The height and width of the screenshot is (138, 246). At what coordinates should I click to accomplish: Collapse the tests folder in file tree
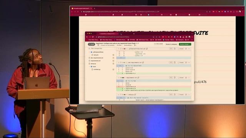90,66
